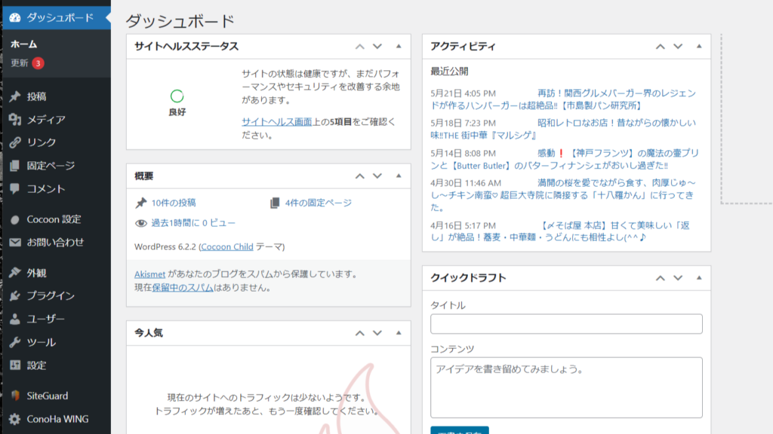Screen dimensions: 773x434
Task: Open the 4件の固定ページ link
Action: [319, 203]
